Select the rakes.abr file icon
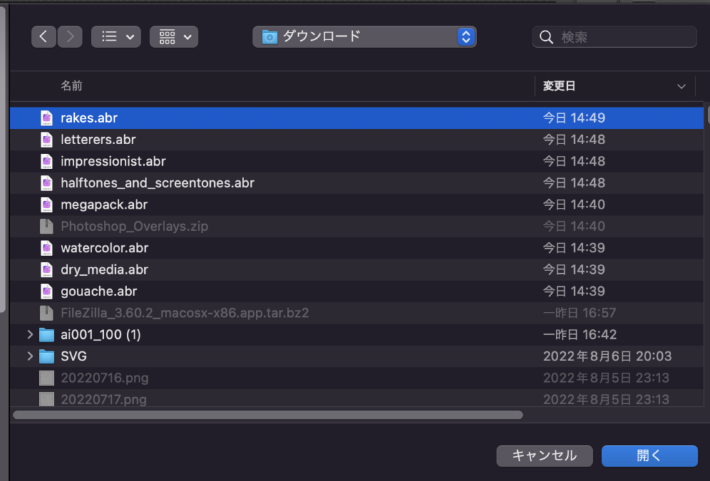This screenshot has height=481, width=710. pos(46,118)
